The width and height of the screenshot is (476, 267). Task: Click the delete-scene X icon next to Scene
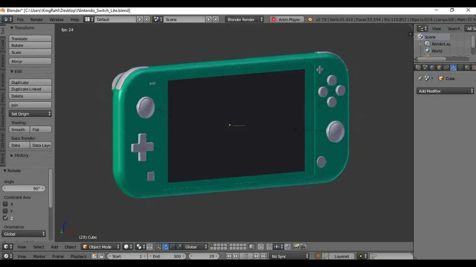click(215, 19)
